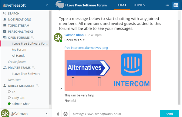Image resolution: width=182 pixels, height=117 pixels.
Task: Search open forums with the magnifier icon
Action: [x=32, y=37]
